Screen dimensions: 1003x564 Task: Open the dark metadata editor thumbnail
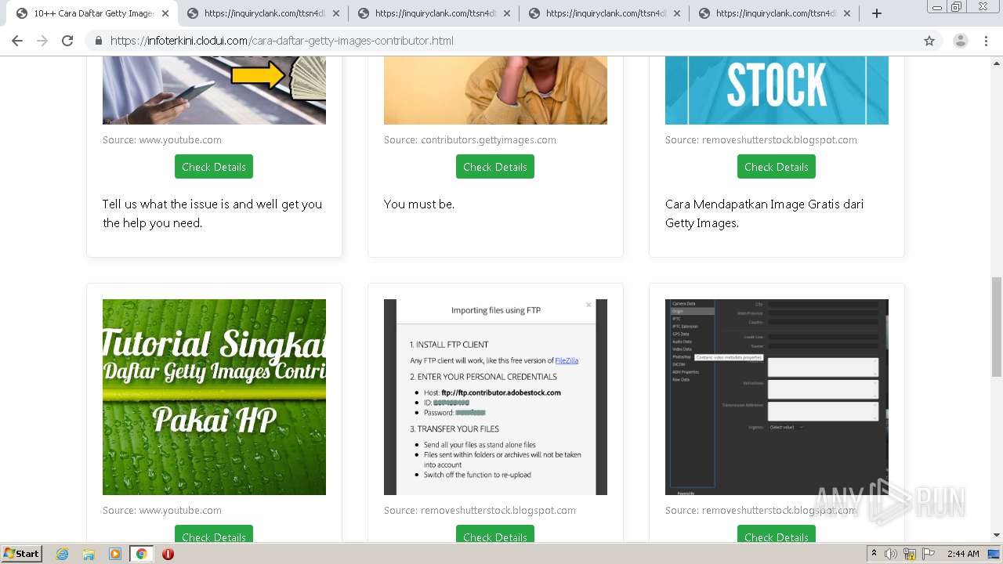[x=777, y=397]
